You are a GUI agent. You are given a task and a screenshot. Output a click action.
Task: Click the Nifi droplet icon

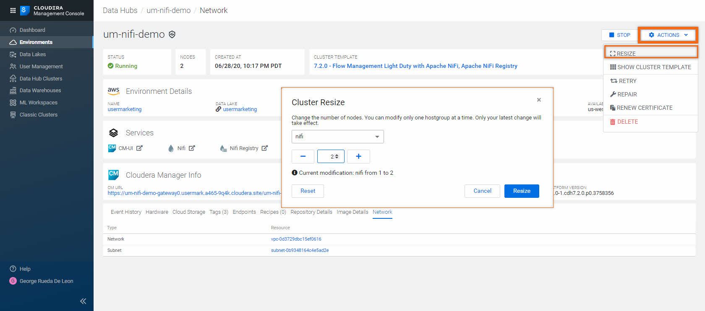[171, 148]
